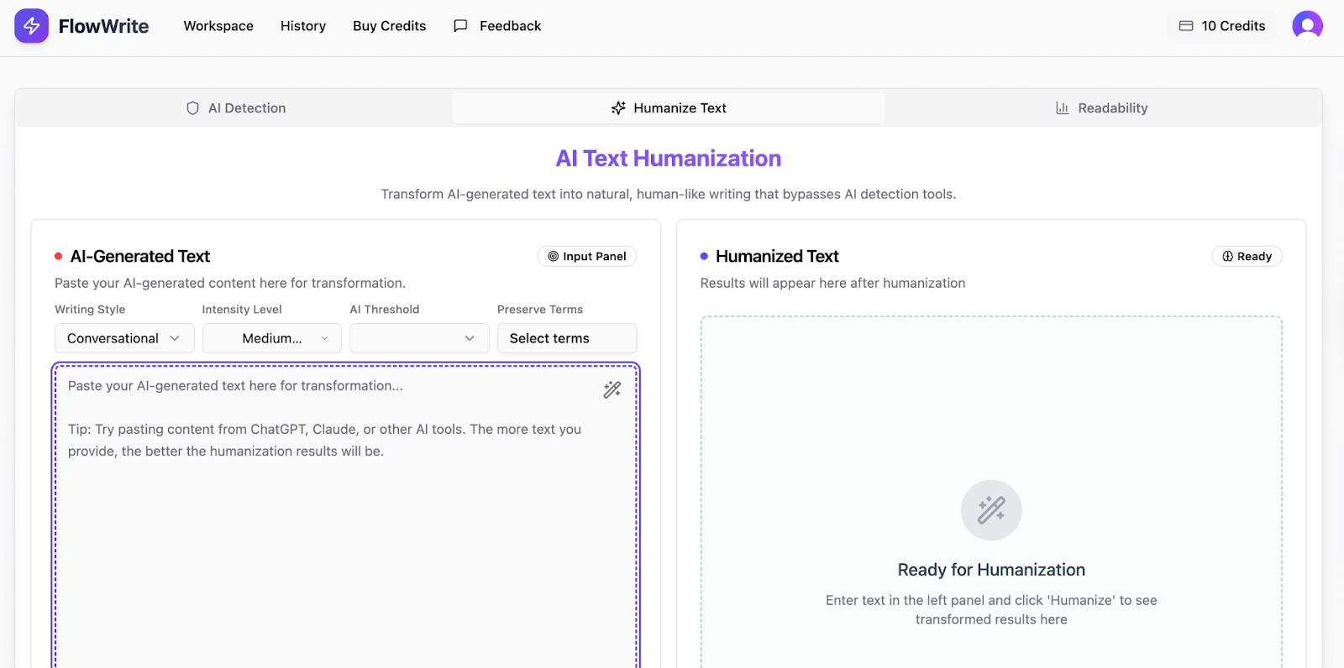Click the wand icon in Ready for Humanization area
1344x668 pixels.
pos(991,509)
